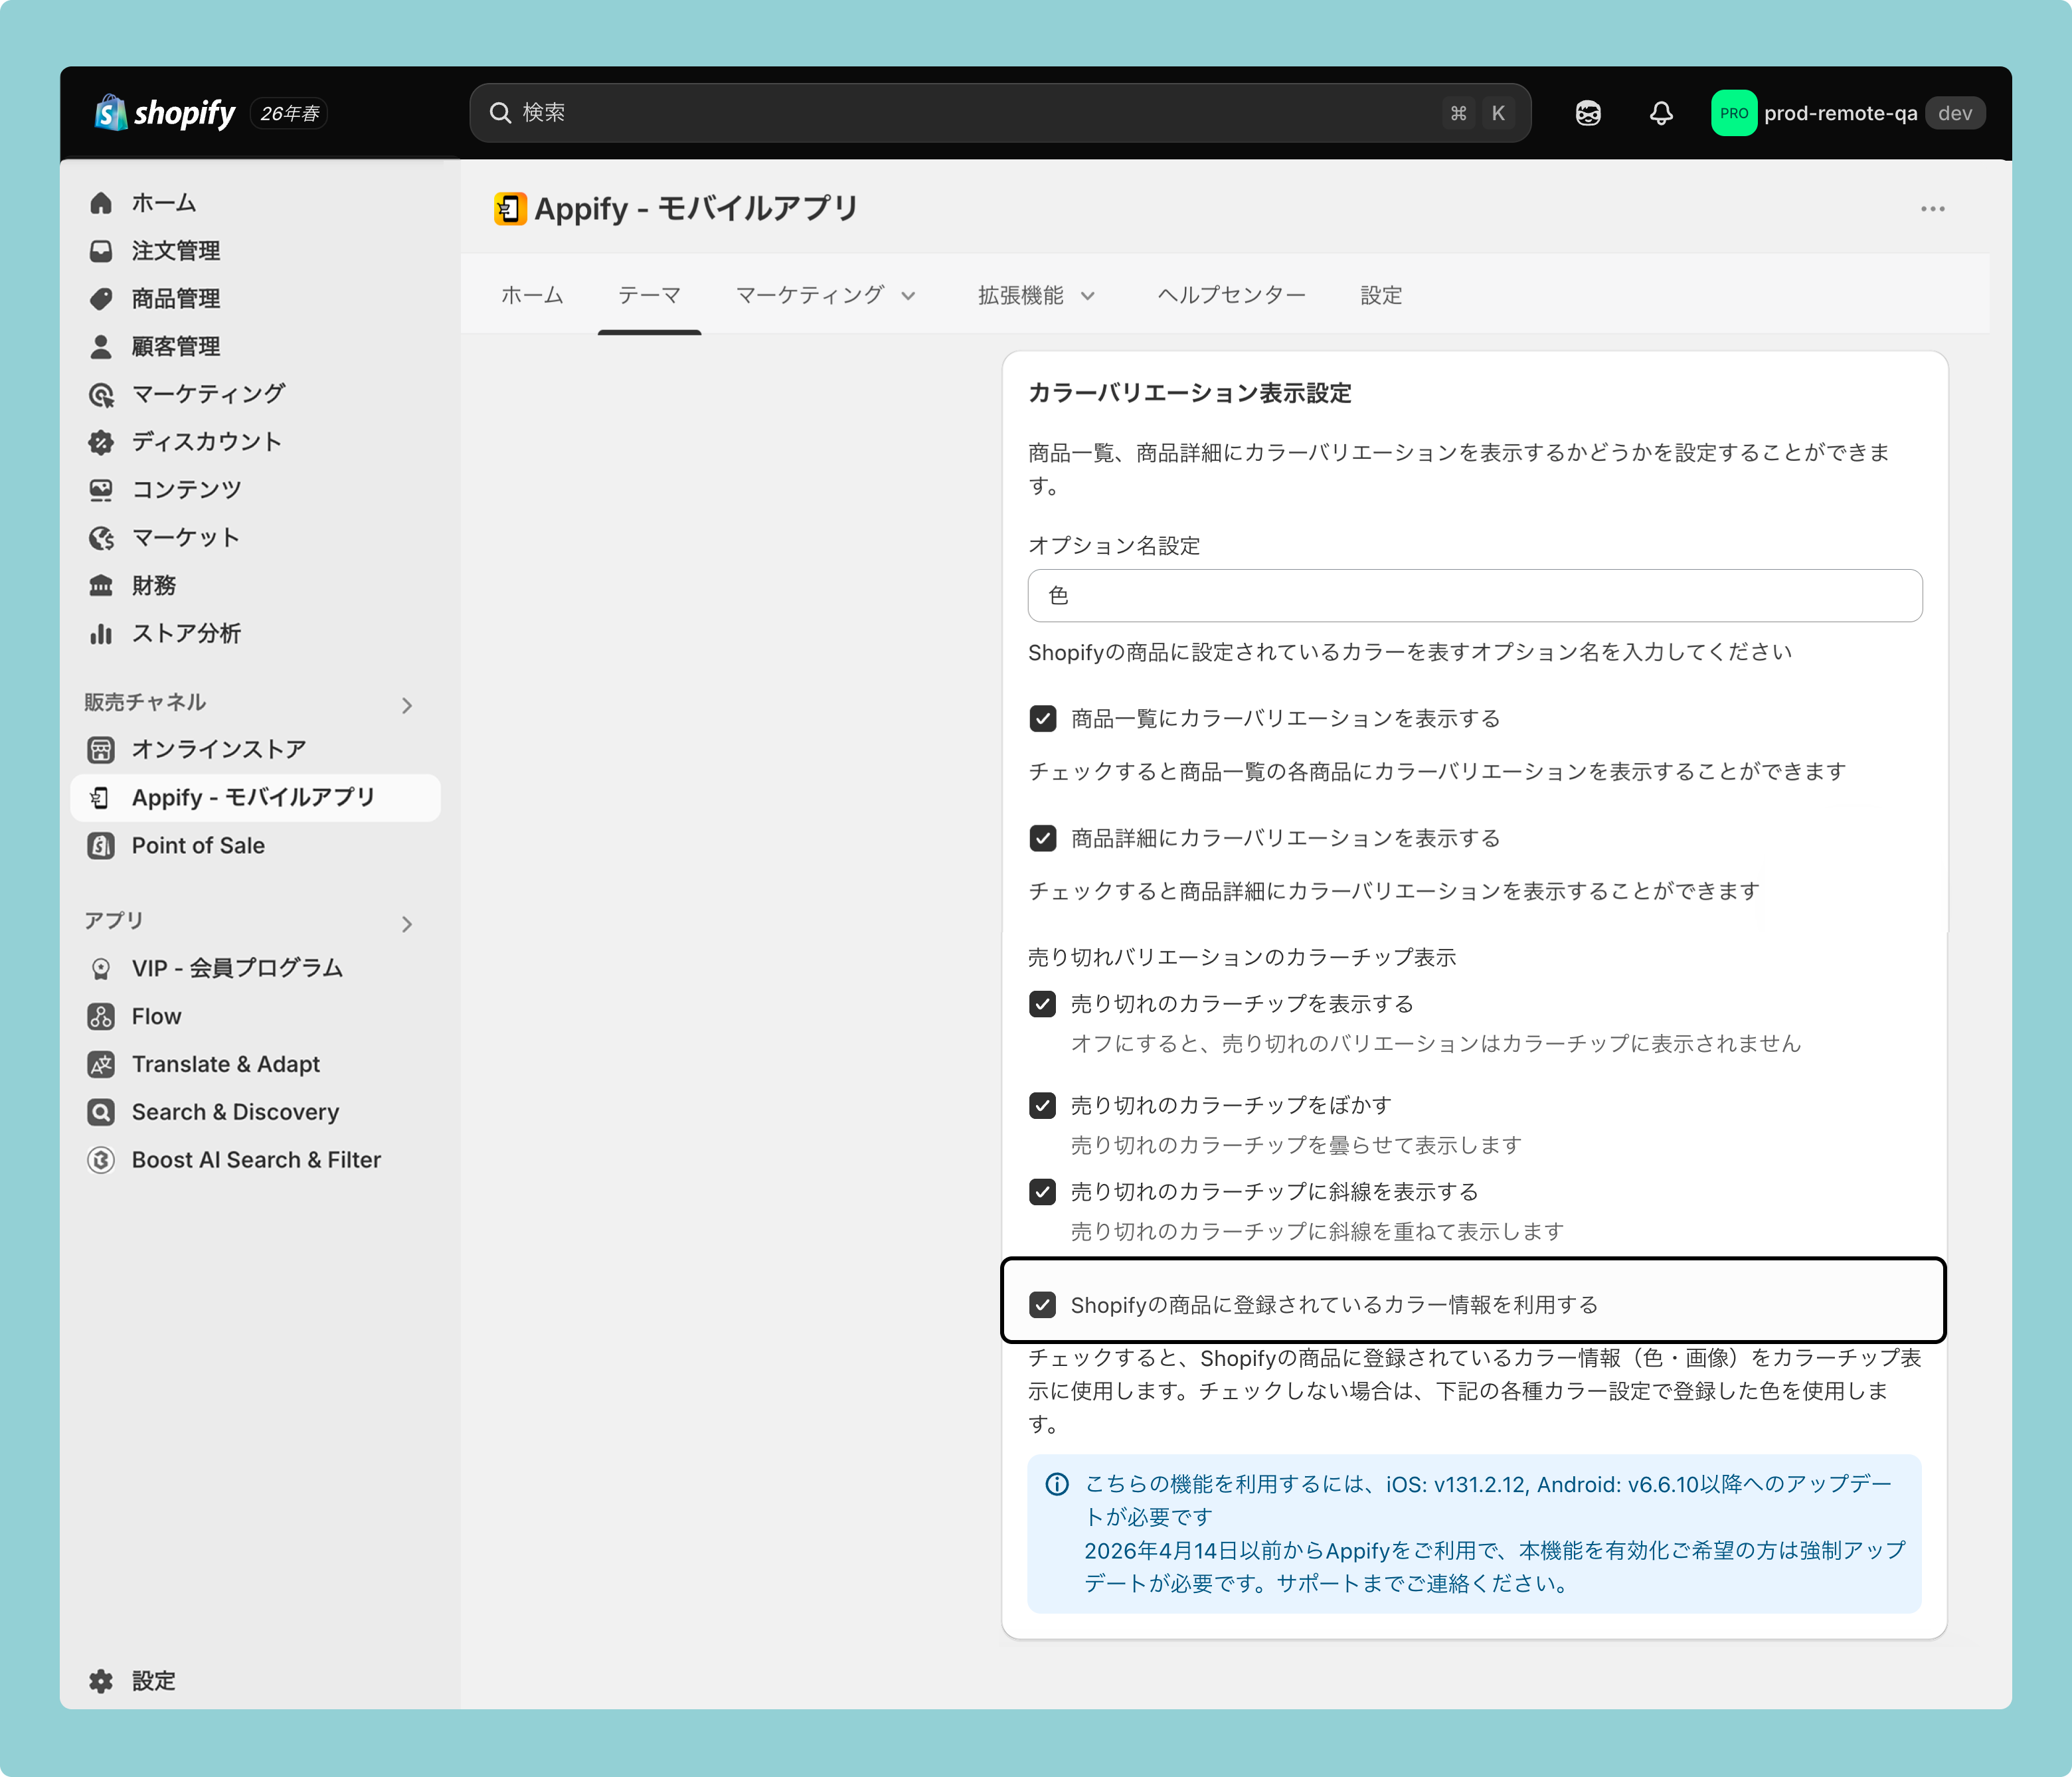
Task: Click the マーケット globe icon
Action: pos(101,538)
